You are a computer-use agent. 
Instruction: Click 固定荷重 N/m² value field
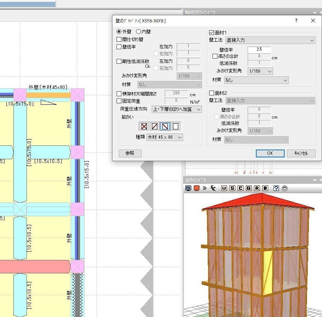(176, 101)
